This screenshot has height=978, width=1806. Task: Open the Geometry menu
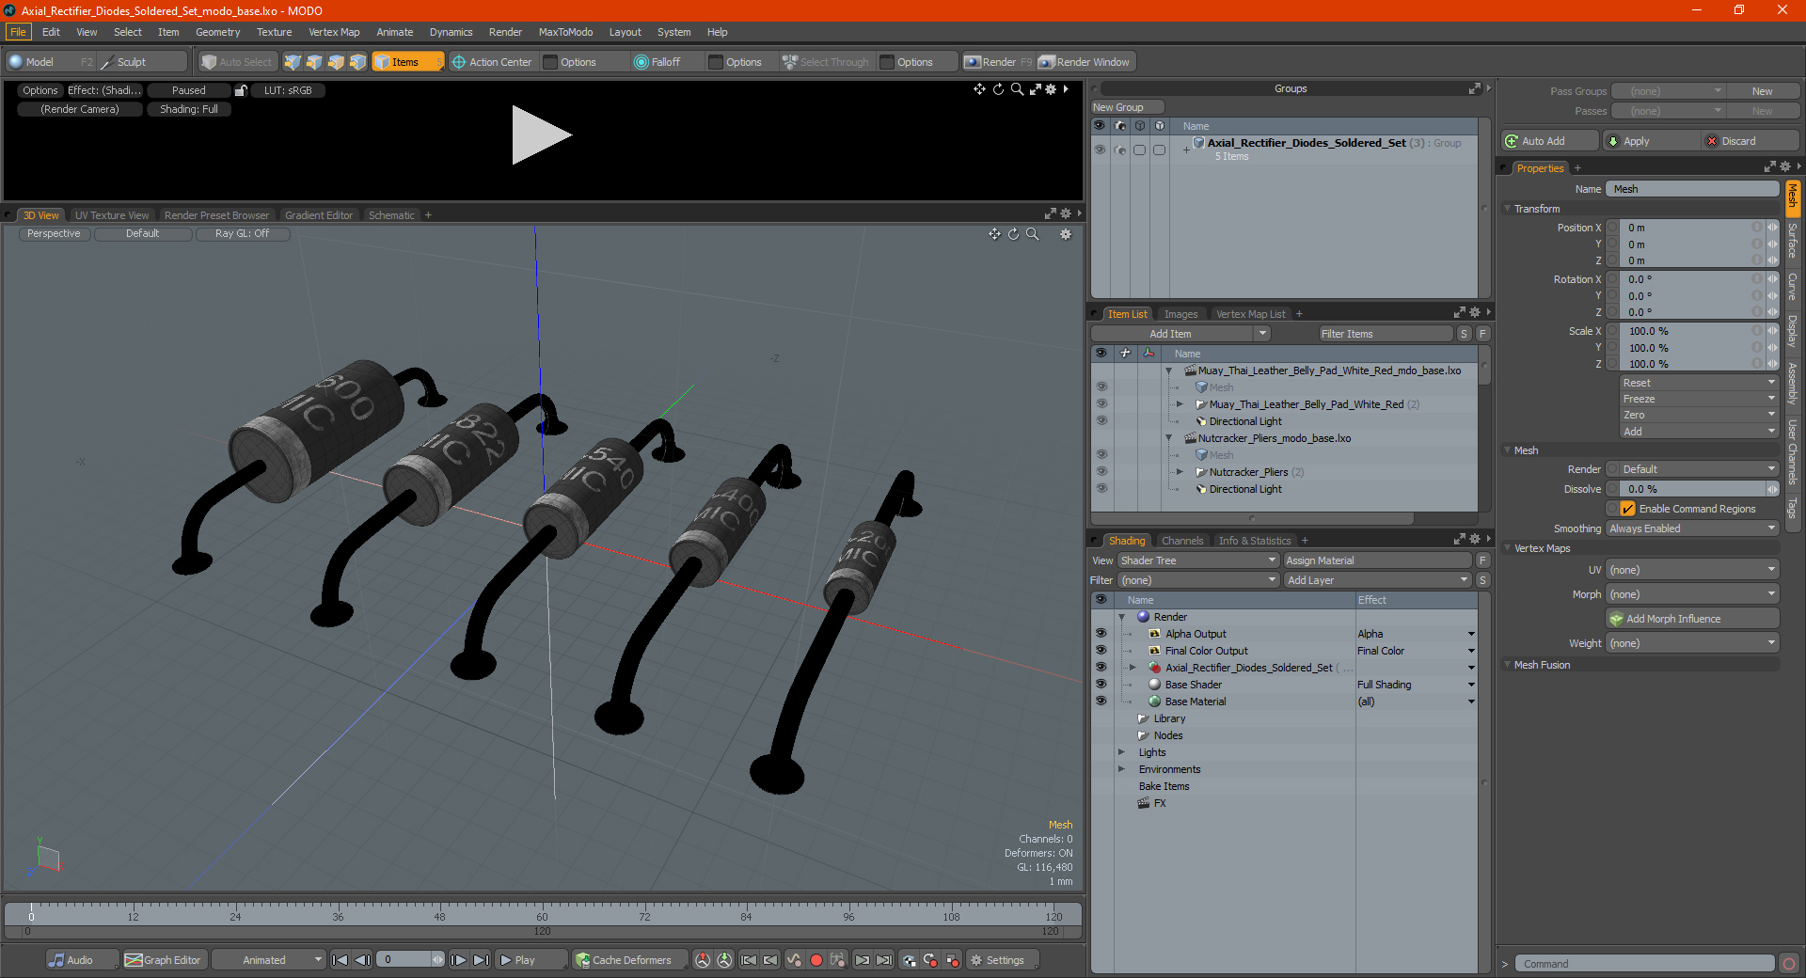217,32
